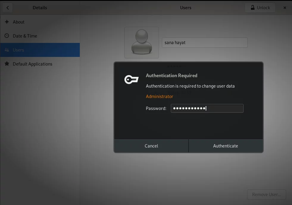Screen dimensions: 292x205
Task: Click the Remove User button
Action: (x=266, y=195)
